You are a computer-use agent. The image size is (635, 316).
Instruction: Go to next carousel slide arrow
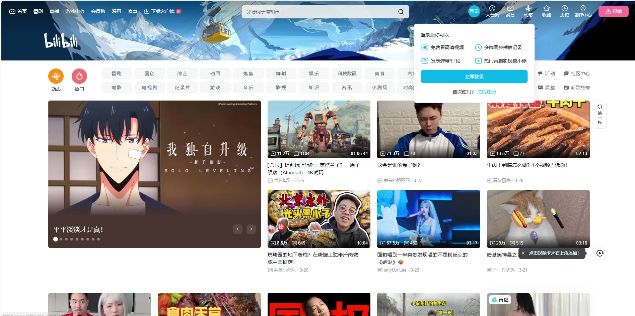pyautogui.click(x=251, y=229)
